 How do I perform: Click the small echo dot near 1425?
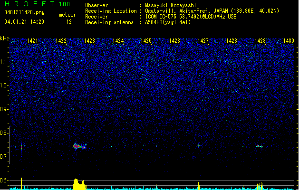pyautogui.click(x=156, y=146)
